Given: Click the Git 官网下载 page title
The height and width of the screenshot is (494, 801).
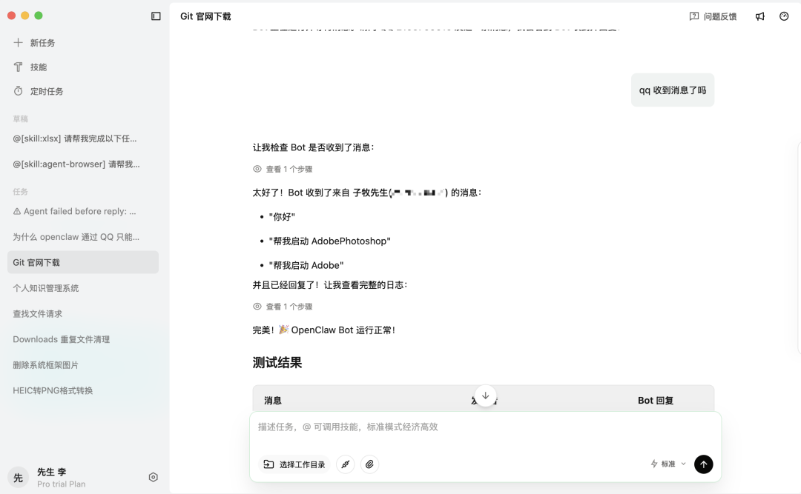Looking at the screenshot, I should (x=205, y=16).
